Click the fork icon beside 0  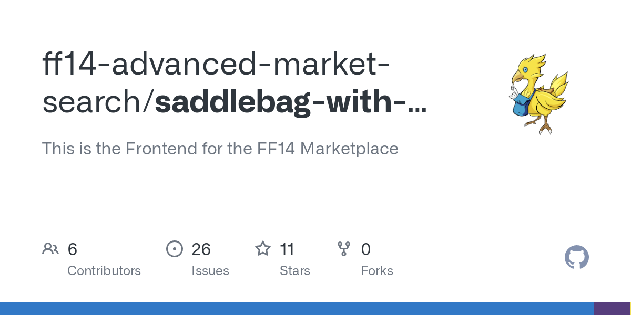coord(344,248)
